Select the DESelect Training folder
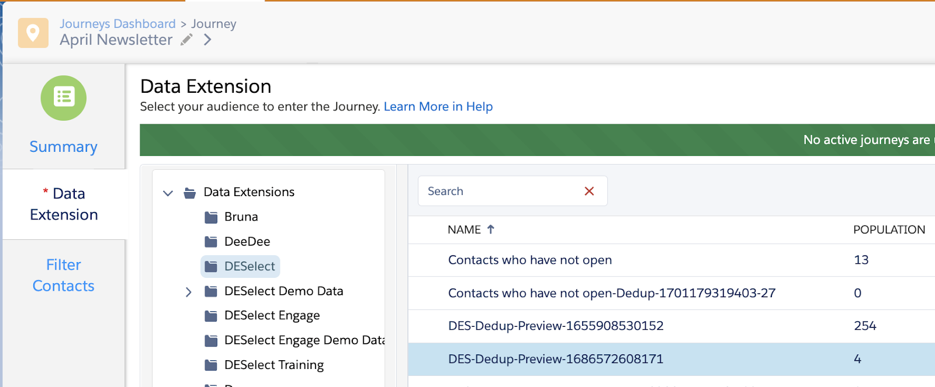 pos(274,365)
